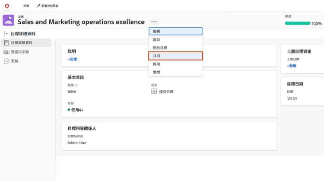The width and height of the screenshot is (324, 181).
Task: Select 共用 in the dropdown menu
Action: pyautogui.click(x=175, y=56)
